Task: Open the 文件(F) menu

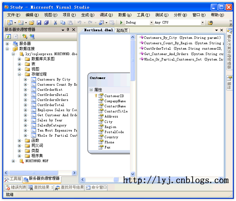Action: [x=13, y=15]
